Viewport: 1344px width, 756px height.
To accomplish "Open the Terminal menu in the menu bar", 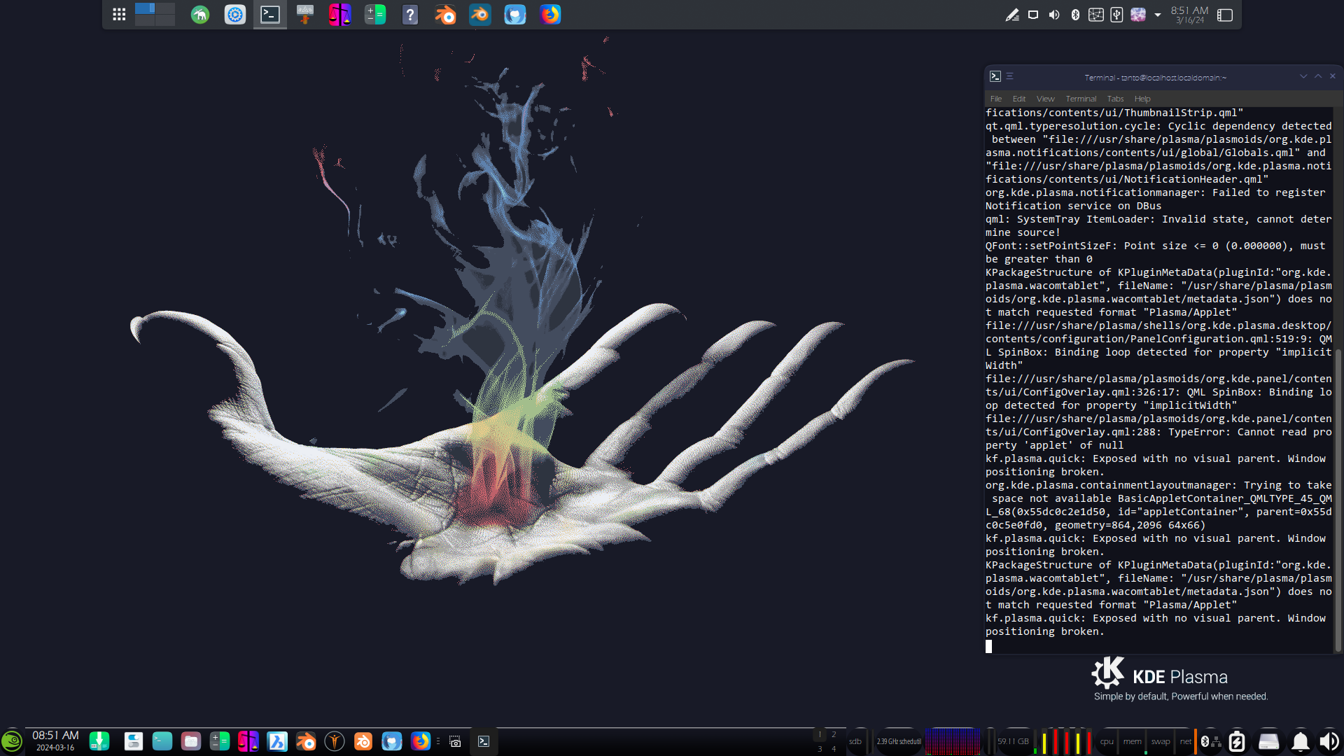I will [1081, 99].
